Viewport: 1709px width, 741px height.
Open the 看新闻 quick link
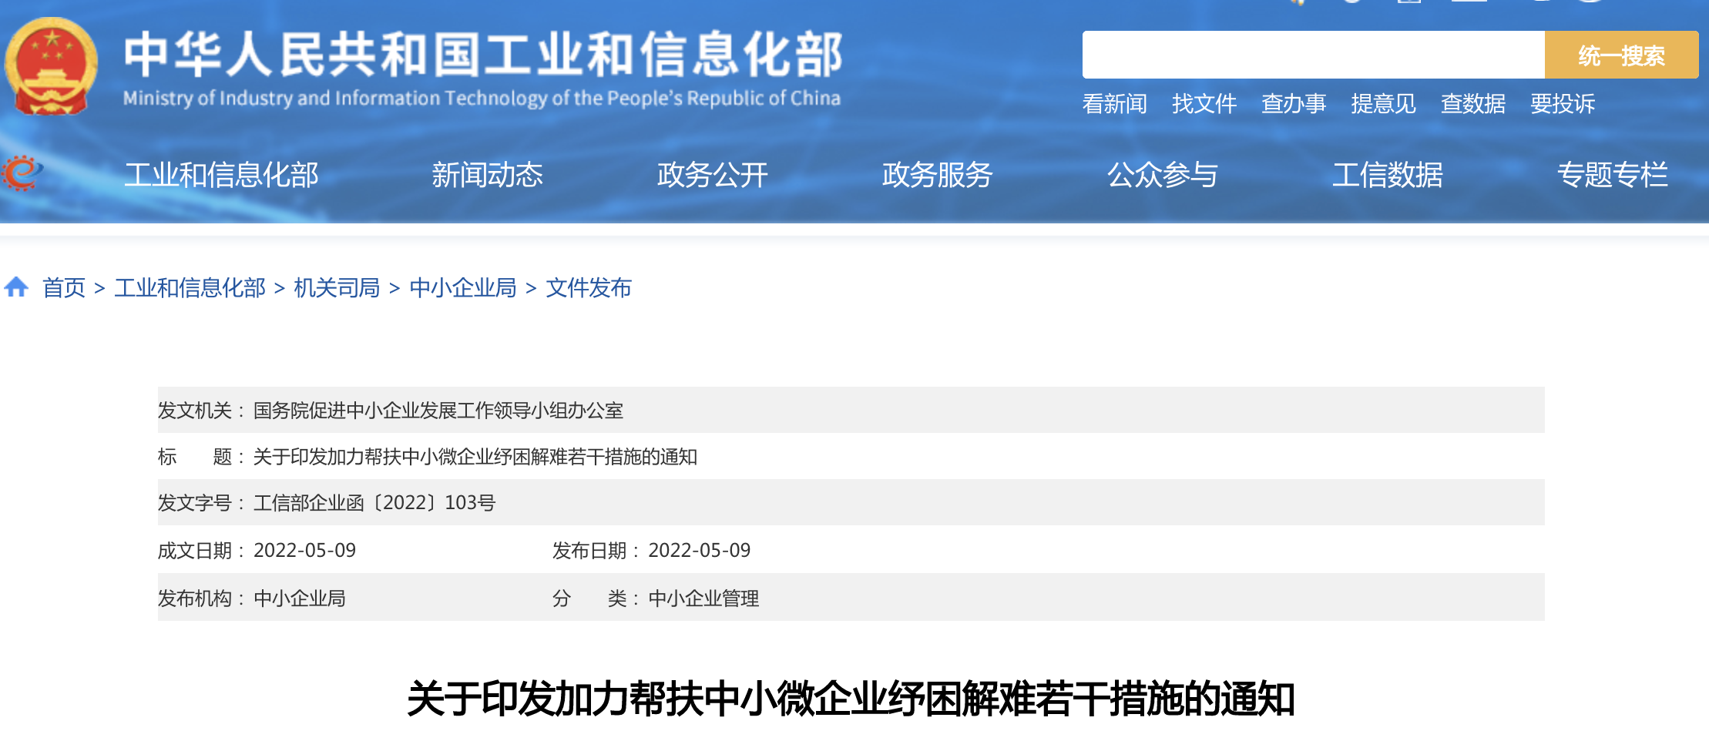coord(1114,103)
